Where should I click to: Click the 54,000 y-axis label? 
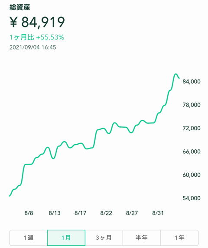pyautogui.click(x=192, y=198)
